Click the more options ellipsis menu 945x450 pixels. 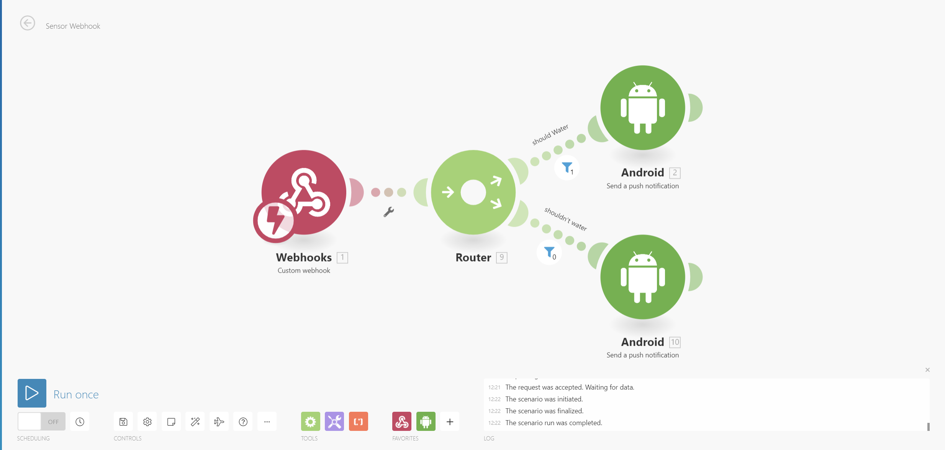267,422
